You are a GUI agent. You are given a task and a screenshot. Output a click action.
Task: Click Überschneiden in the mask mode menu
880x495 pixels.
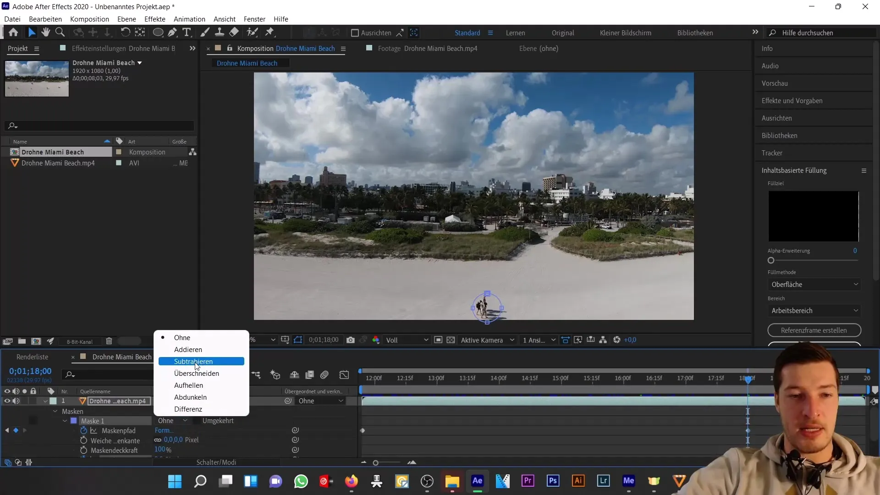[197, 373]
